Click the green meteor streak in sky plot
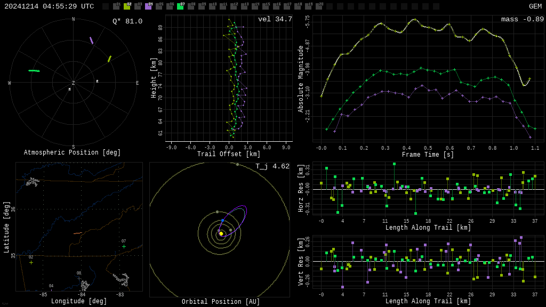The height and width of the screenshot is (307, 546). (x=34, y=70)
